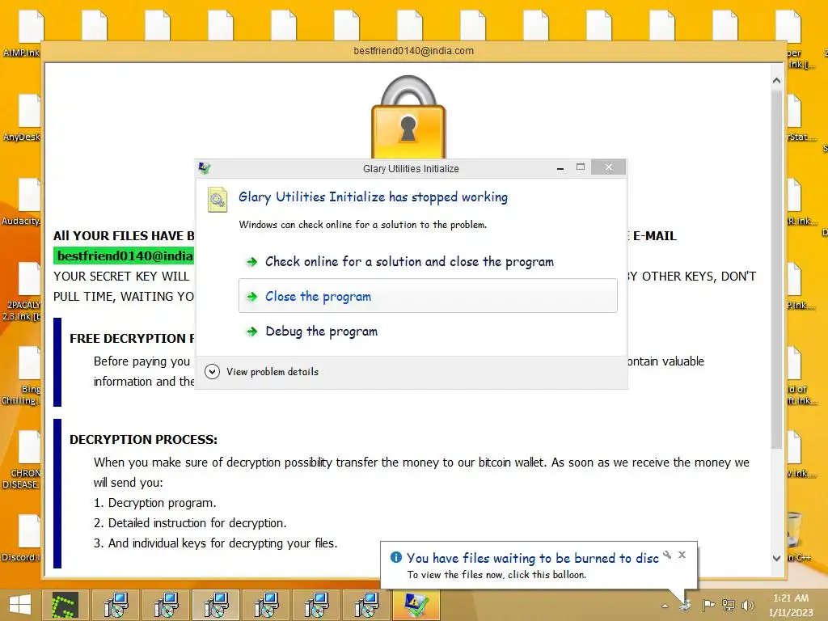The image size is (828, 621).
Task: Select the 2PACALY 2.3.lnk desktop file
Action: 22,291
